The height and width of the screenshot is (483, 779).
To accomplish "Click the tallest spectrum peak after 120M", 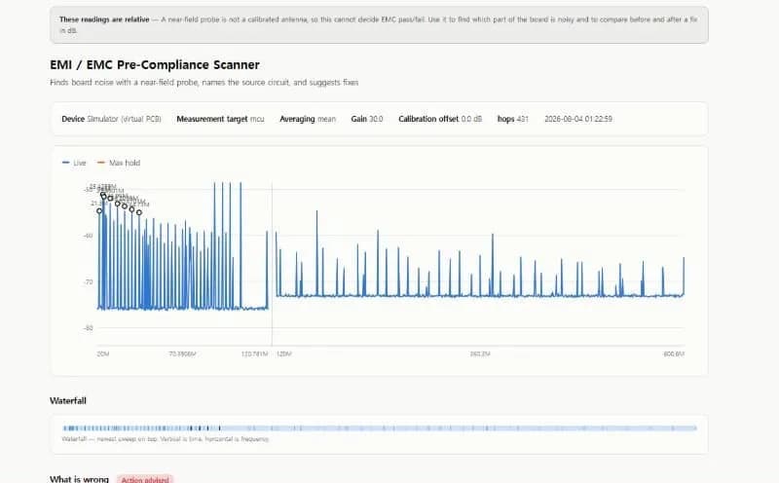I will (317, 211).
